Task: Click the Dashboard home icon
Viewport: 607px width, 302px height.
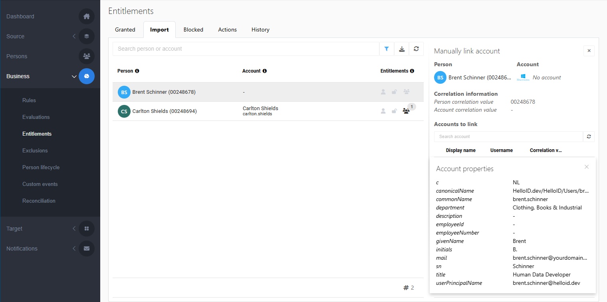Action: [x=87, y=16]
